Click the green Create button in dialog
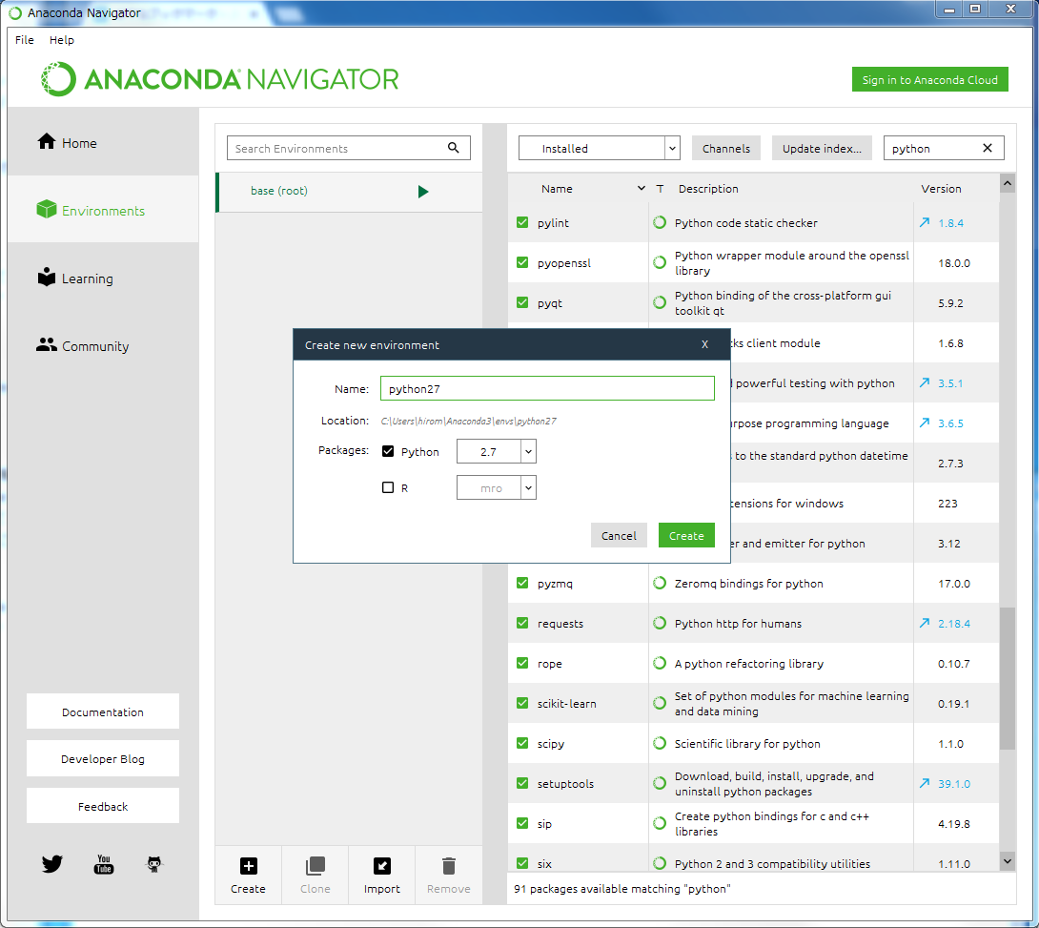The image size is (1039, 928). click(x=686, y=536)
